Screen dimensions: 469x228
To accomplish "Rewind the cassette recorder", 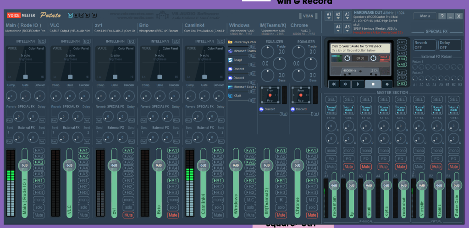I will click(333, 84).
